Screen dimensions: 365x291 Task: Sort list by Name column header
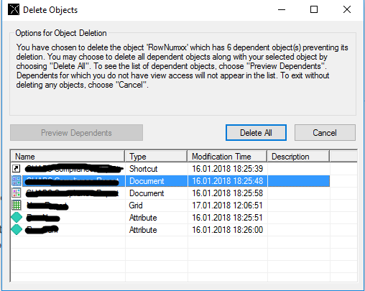pos(68,157)
